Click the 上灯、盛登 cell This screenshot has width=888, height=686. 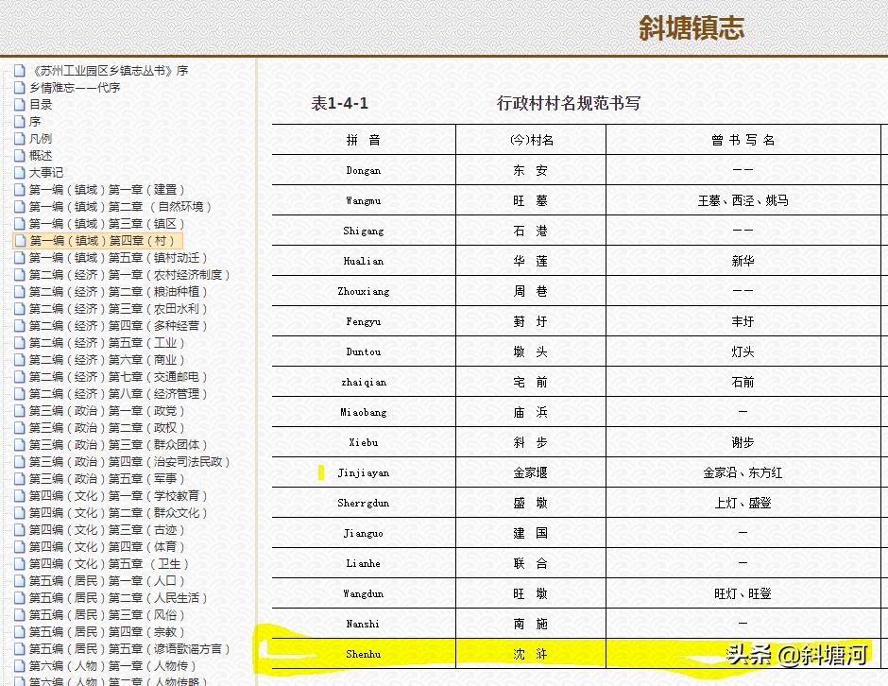click(743, 503)
